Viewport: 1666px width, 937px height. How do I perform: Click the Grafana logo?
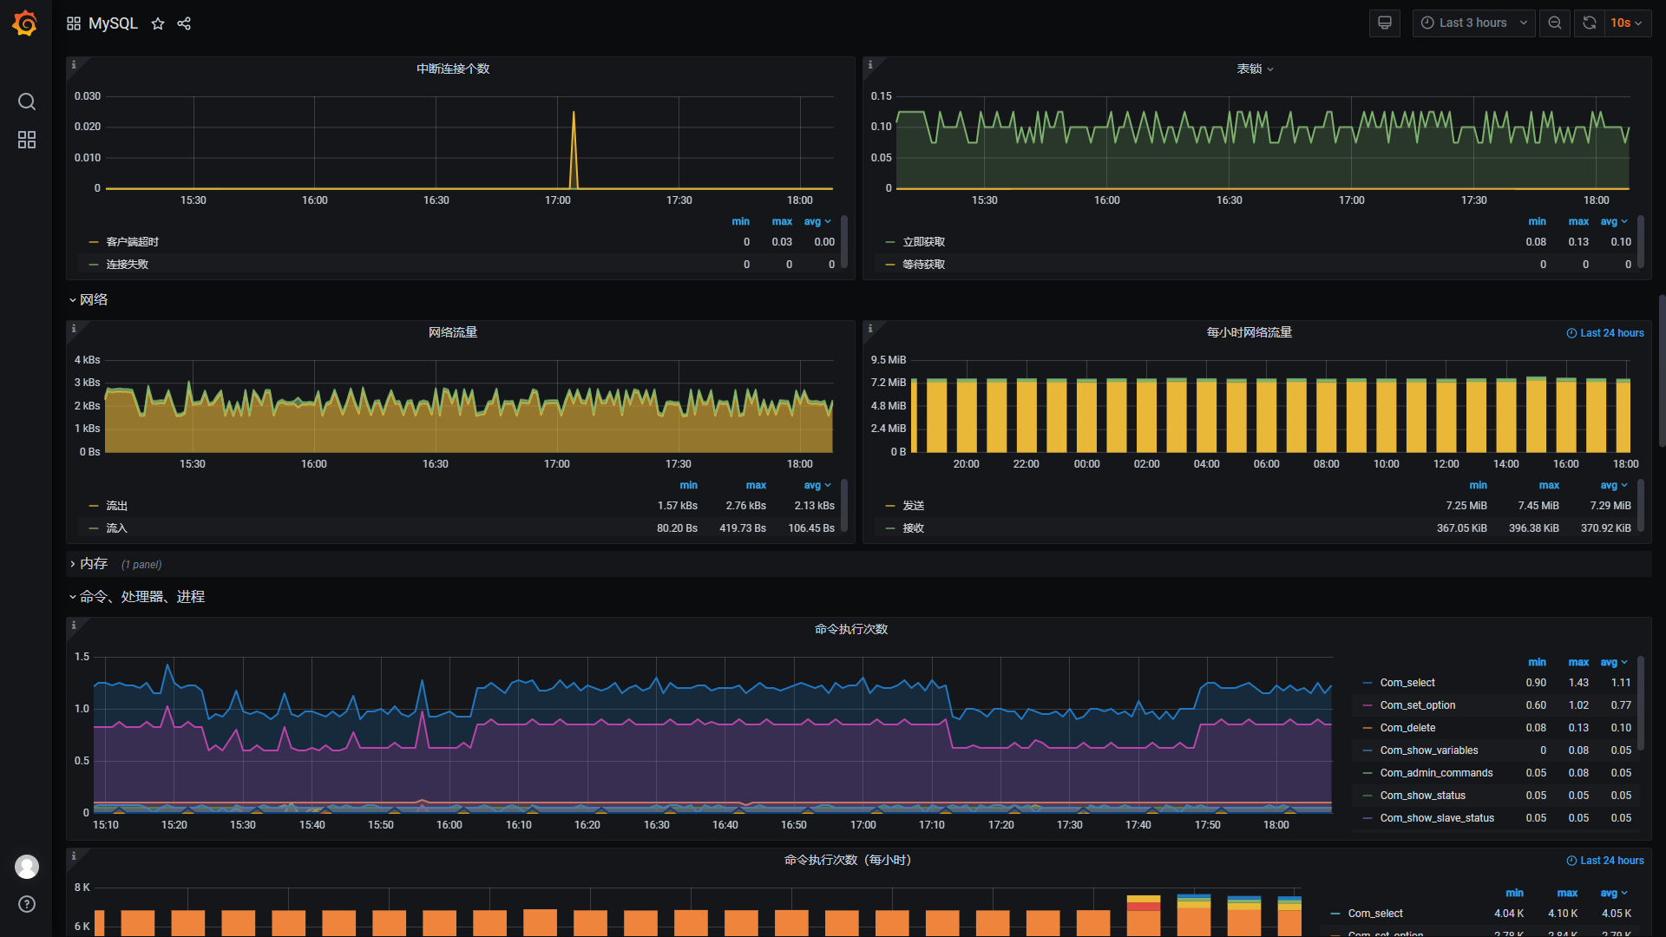(x=24, y=23)
